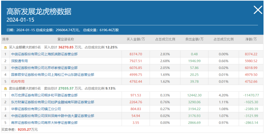Click the icon beside 买入金额最大的前5名

pos(6,48)
